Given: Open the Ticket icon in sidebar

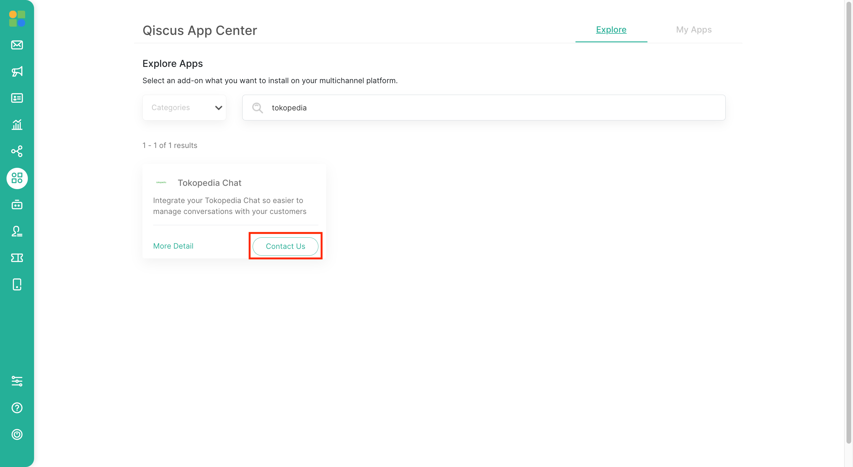Looking at the screenshot, I should coord(17,258).
